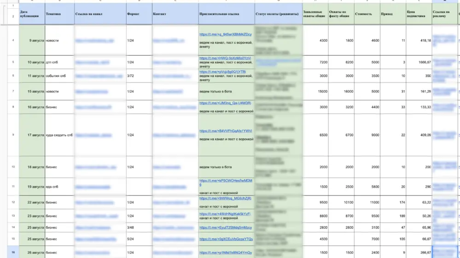Select the '22 августа' date cell
The height and width of the screenshot is (258, 460).
pyautogui.click(x=32, y=202)
